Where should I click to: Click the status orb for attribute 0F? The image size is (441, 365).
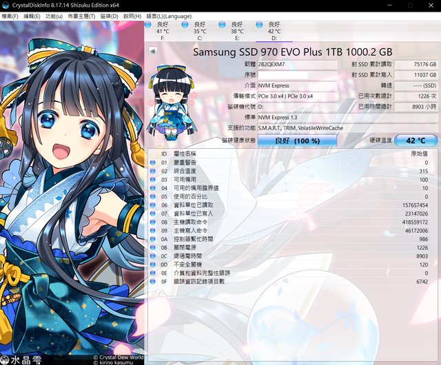tap(153, 281)
